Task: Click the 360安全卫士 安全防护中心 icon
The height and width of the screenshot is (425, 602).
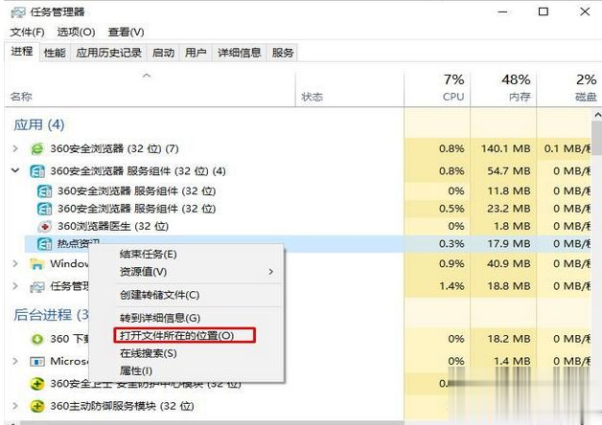Action: tap(37, 384)
